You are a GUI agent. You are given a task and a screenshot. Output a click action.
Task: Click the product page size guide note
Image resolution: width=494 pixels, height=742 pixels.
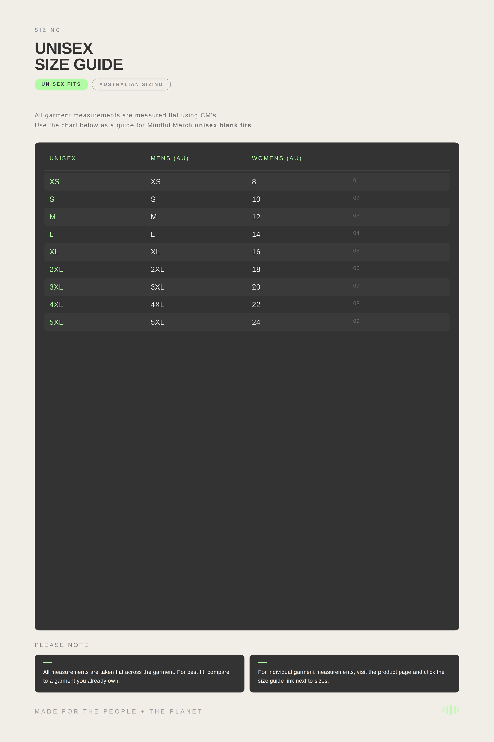[354, 674]
